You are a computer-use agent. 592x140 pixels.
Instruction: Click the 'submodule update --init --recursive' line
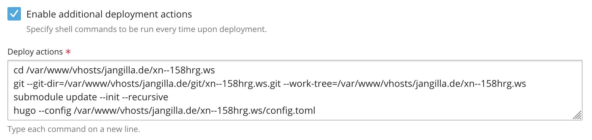(x=91, y=97)
